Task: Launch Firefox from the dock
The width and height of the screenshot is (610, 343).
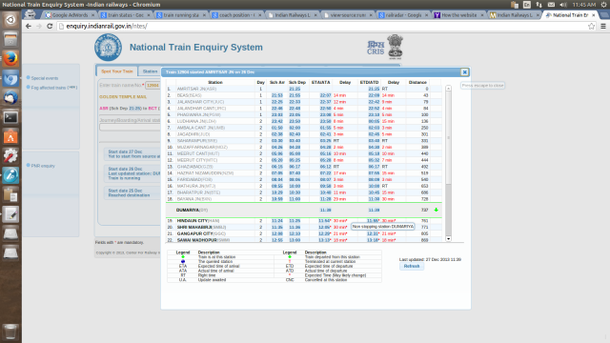Action: [x=10, y=59]
